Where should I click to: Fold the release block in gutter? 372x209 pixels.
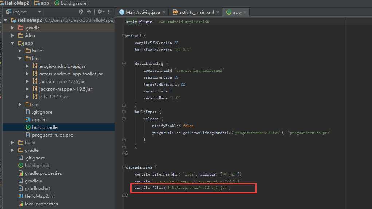124,119
